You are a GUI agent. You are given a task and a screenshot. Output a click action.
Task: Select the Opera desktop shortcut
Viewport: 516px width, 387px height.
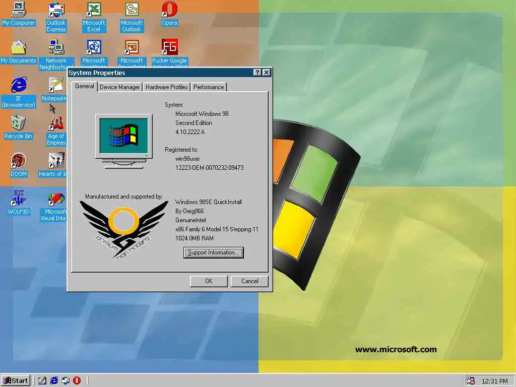169,14
